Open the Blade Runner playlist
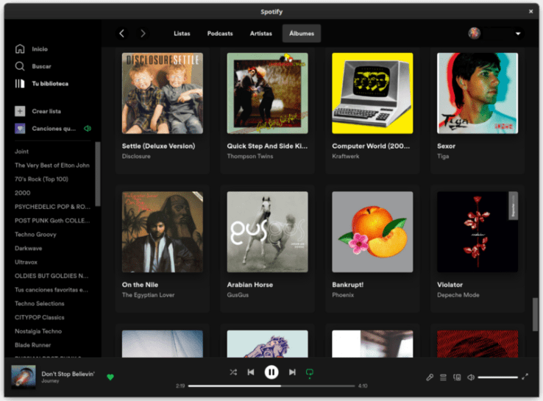The image size is (543, 401). point(32,345)
